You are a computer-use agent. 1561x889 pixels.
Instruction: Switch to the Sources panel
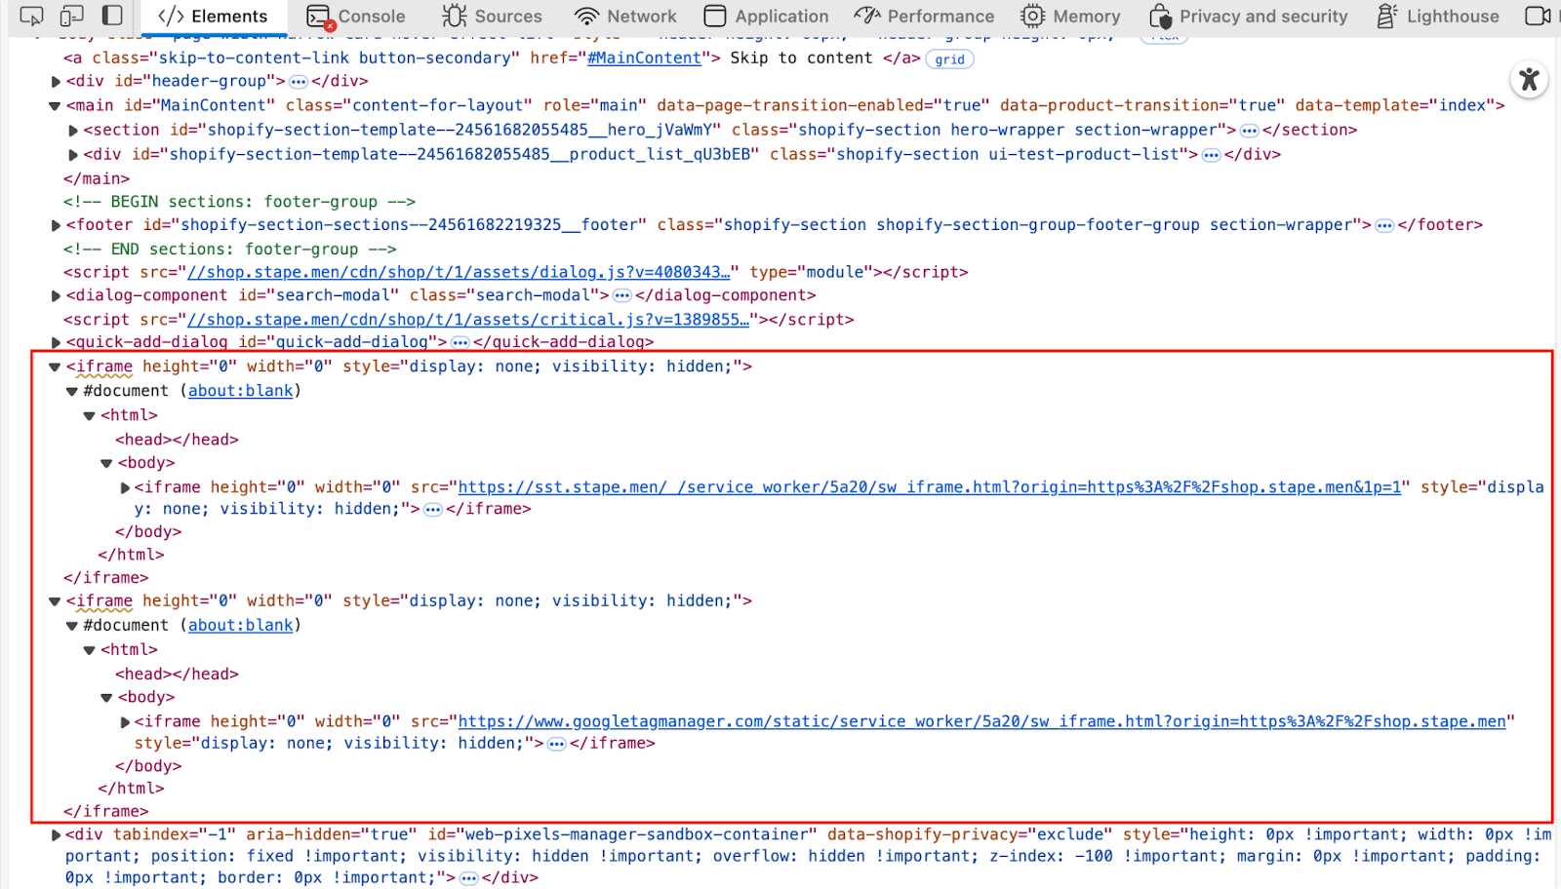(x=492, y=17)
